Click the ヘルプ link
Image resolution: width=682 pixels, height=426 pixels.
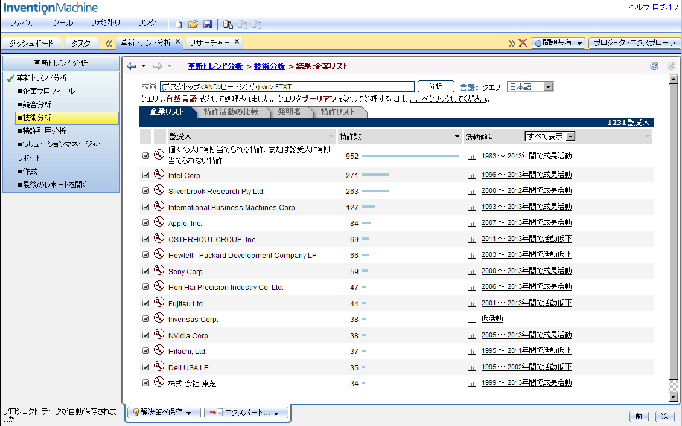click(639, 7)
